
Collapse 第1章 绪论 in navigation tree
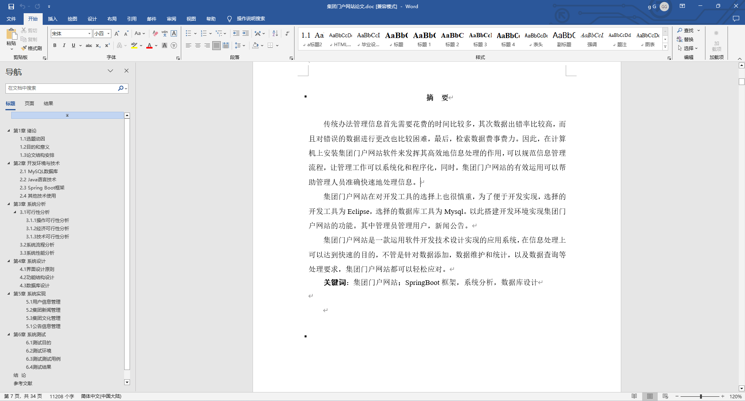point(9,131)
